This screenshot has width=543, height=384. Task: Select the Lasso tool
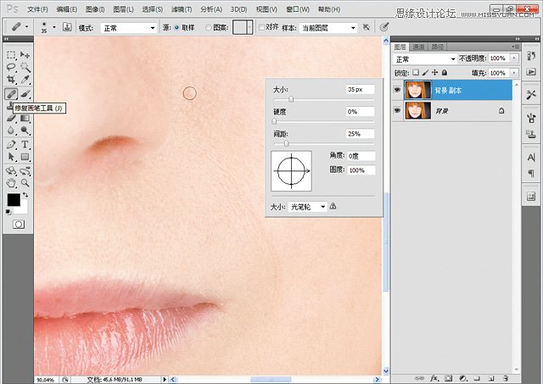[11, 67]
